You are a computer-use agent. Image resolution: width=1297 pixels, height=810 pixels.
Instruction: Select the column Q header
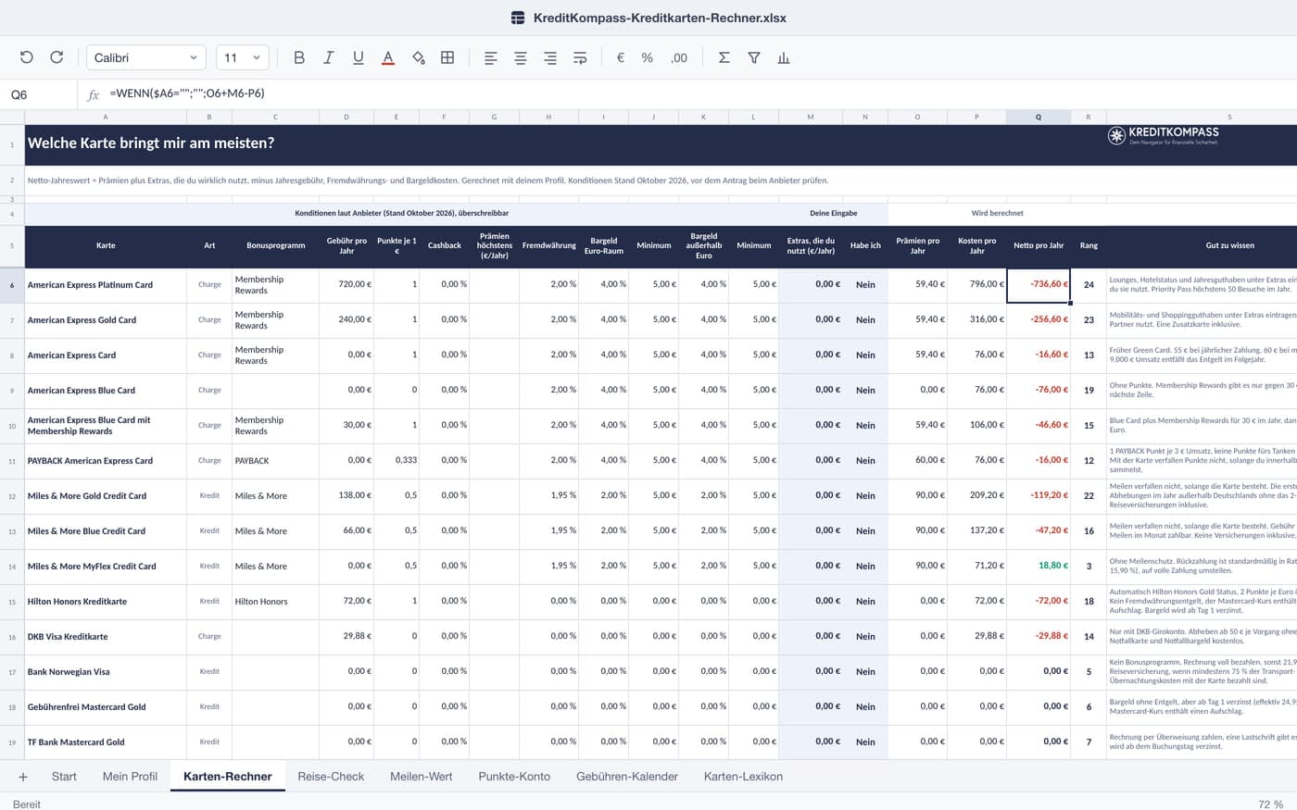[x=1038, y=117]
